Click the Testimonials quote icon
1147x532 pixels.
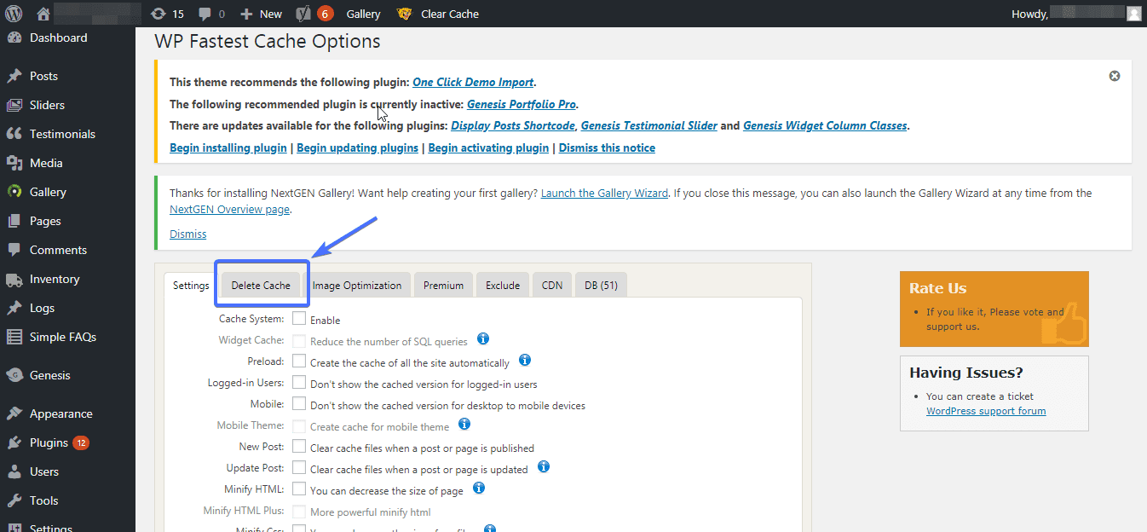14,134
